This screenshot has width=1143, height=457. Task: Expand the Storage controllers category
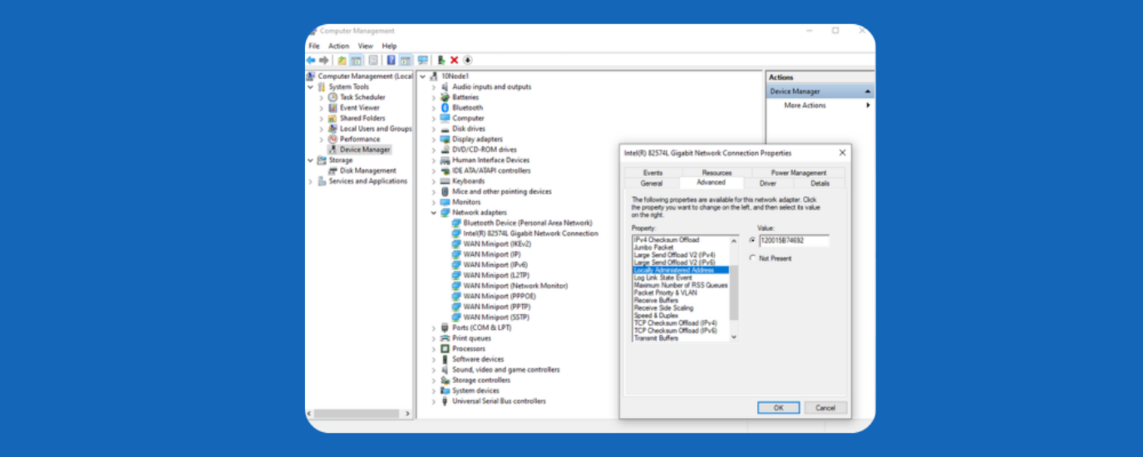[434, 381]
